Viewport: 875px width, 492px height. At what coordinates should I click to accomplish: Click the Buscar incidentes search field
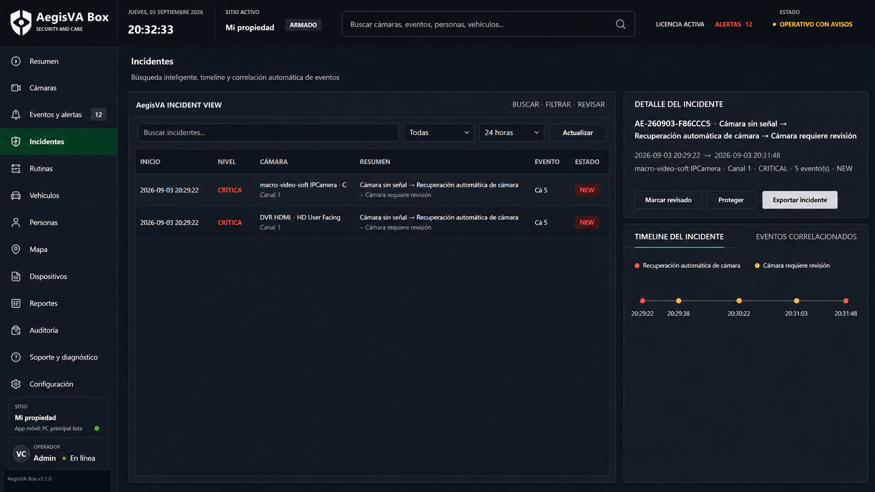click(x=268, y=132)
